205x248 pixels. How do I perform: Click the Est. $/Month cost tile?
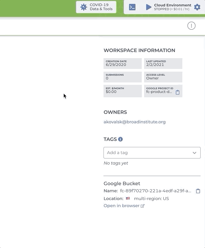tap(123, 91)
